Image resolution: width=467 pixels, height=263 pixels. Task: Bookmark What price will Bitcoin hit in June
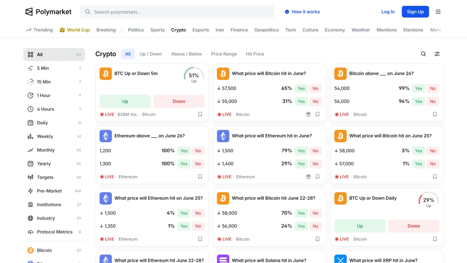tap(318, 115)
